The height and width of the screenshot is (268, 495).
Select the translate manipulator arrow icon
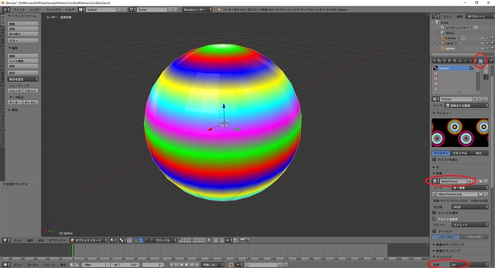click(x=141, y=240)
